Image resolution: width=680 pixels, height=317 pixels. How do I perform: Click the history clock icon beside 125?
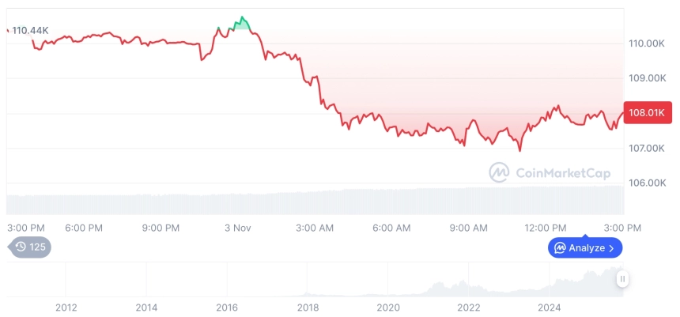[21, 247]
